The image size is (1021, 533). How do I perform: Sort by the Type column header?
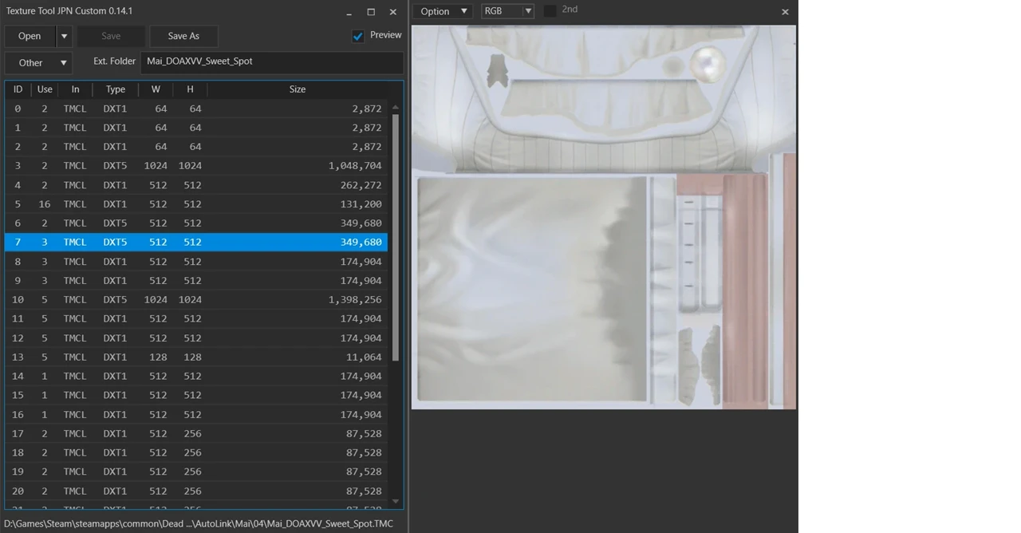click(116, 89)
